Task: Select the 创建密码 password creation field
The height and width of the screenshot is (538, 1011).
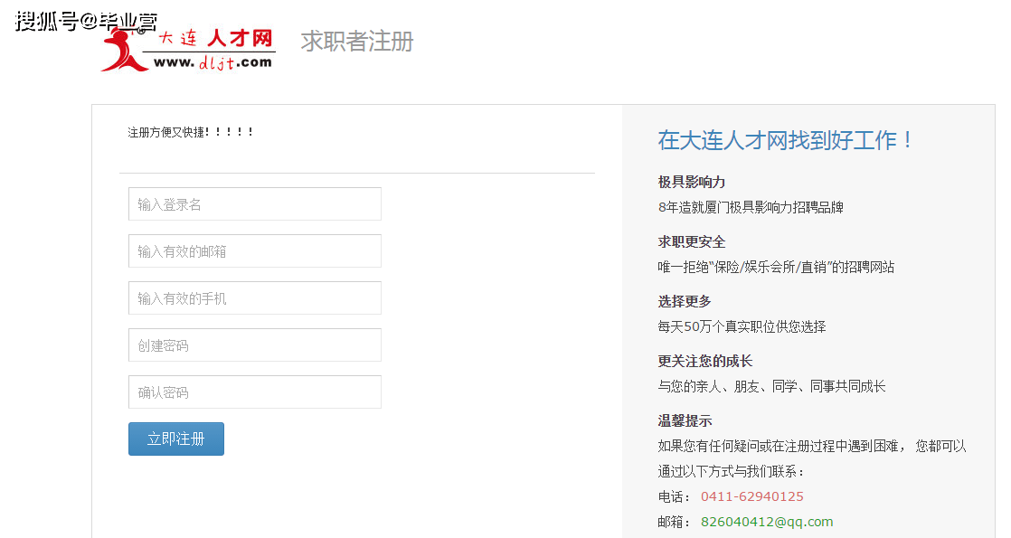Action: (254, 345)
